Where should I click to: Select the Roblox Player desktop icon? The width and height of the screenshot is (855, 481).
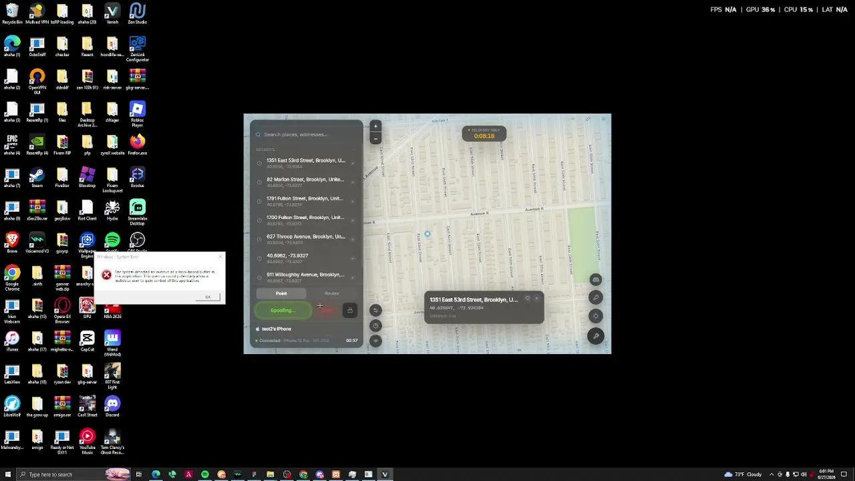137,114
